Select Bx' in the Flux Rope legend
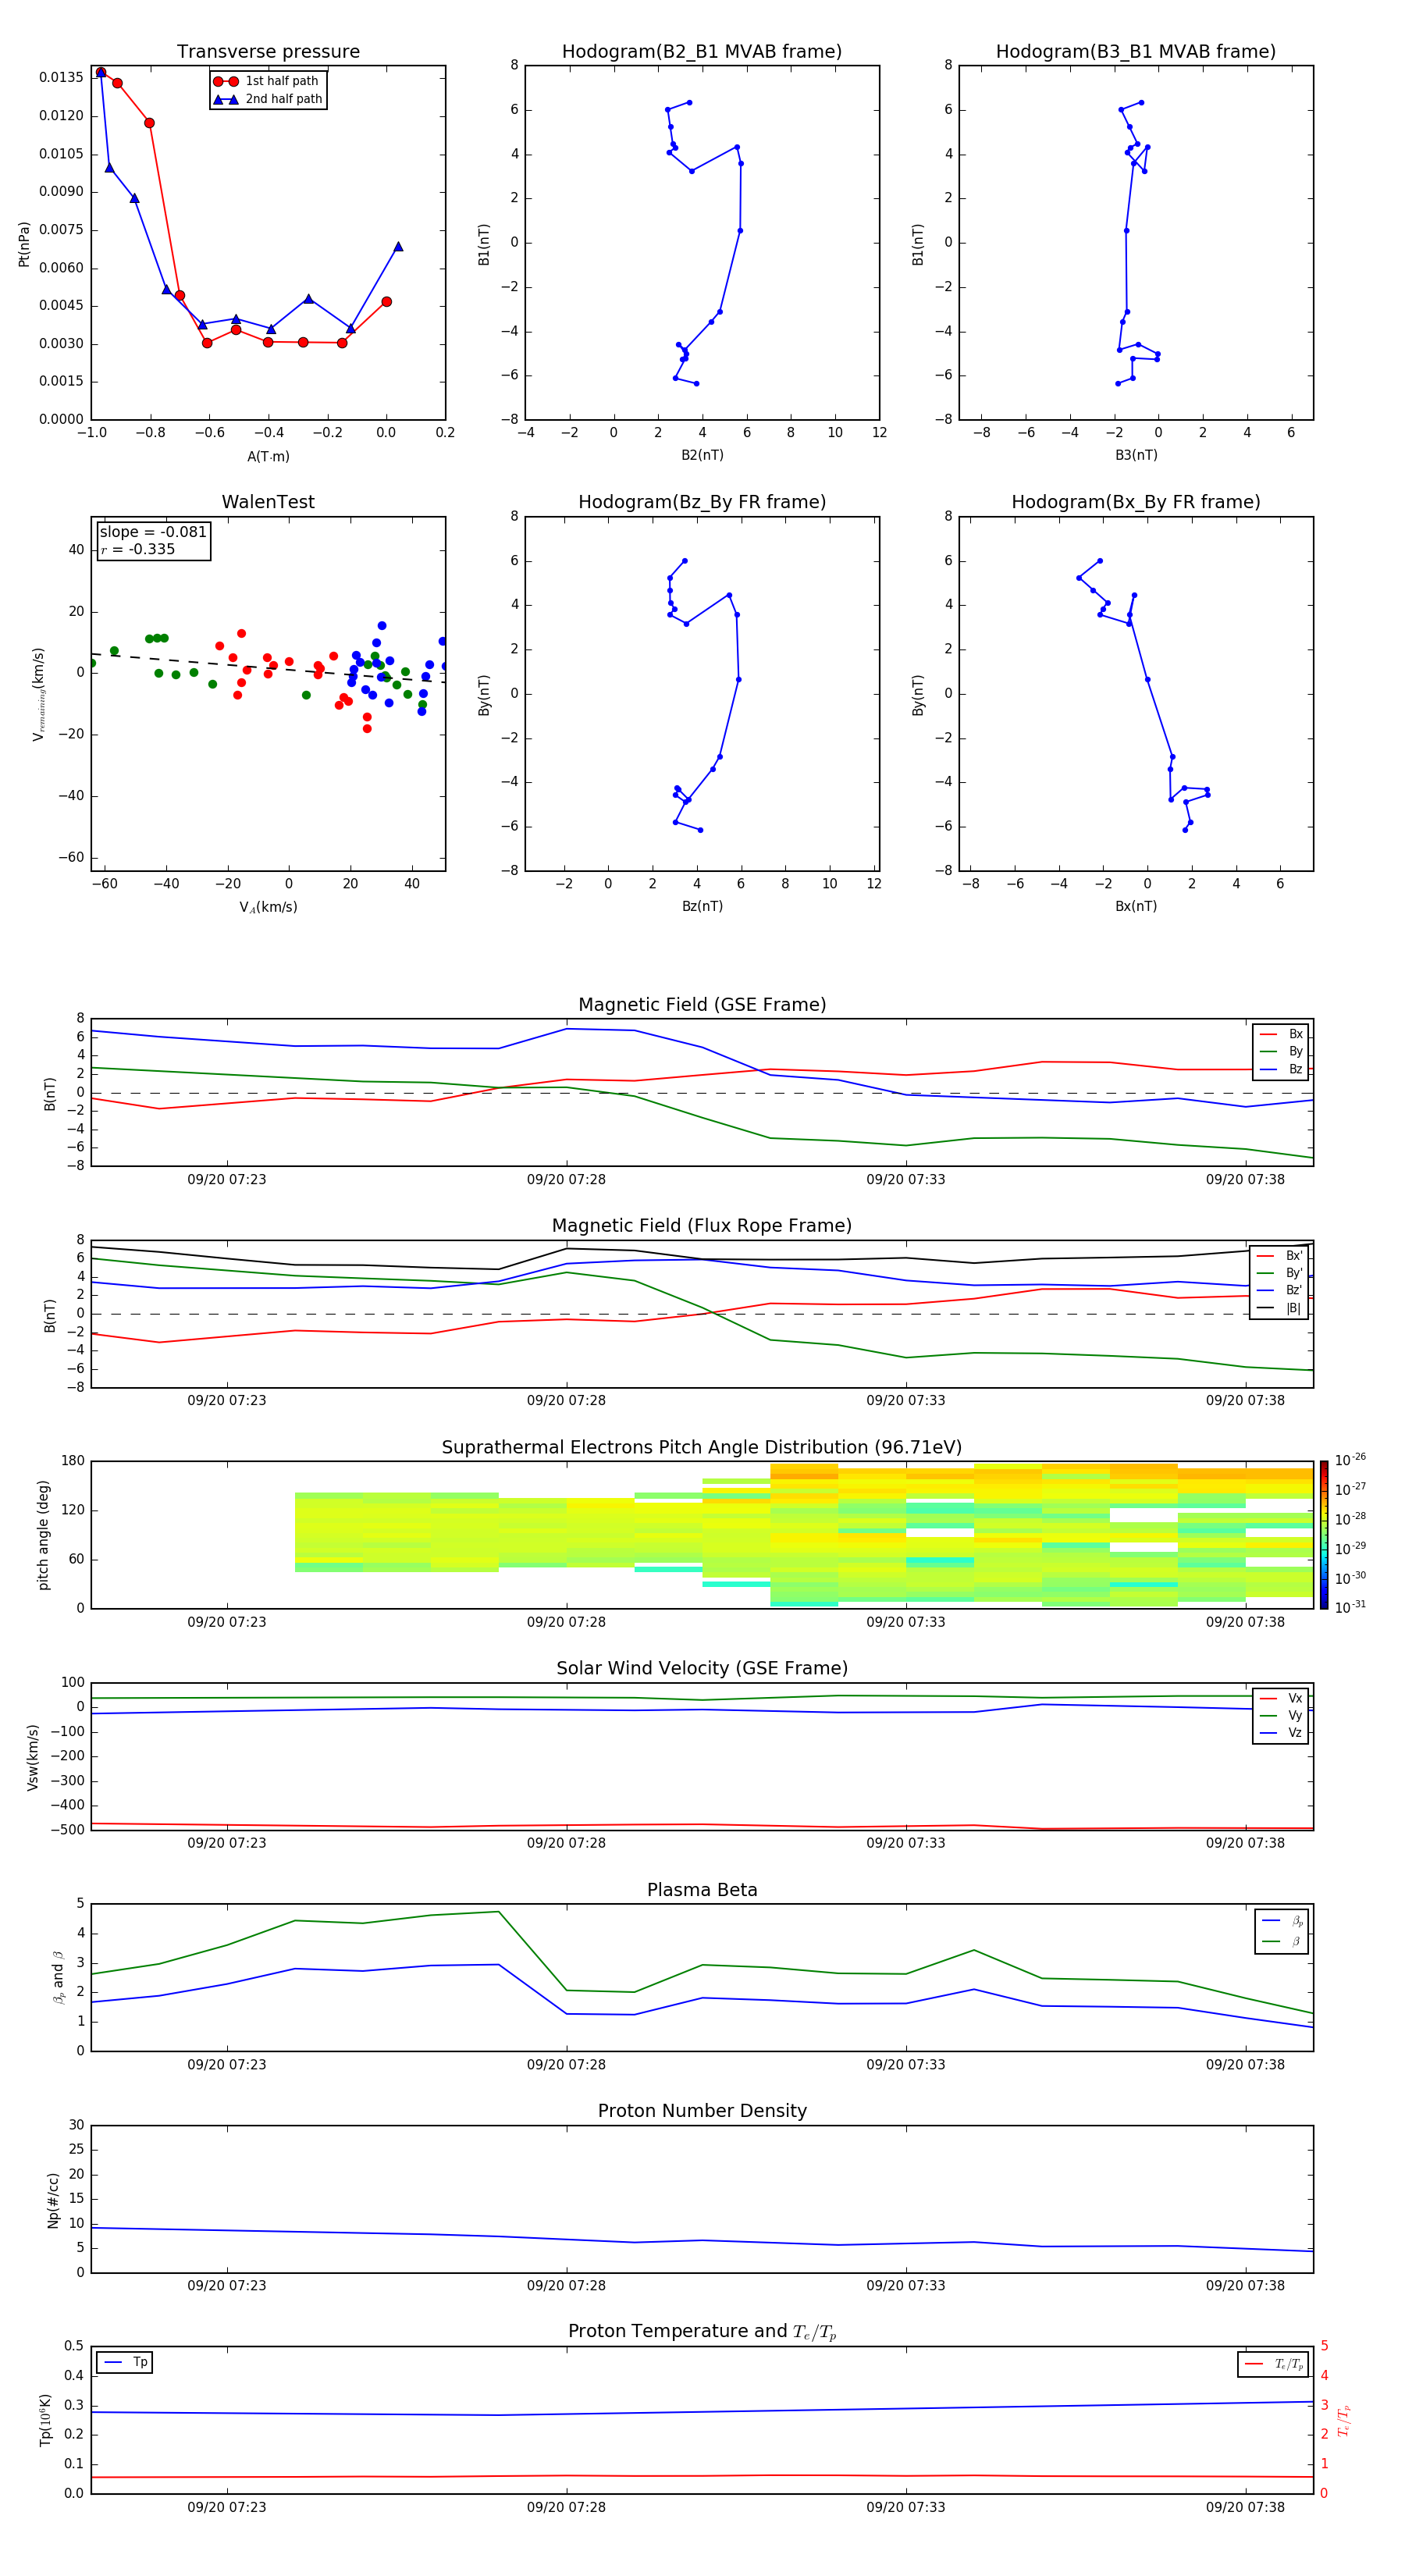The height and width of the screenshot is (2576, 1405). pos(1279,1256)
